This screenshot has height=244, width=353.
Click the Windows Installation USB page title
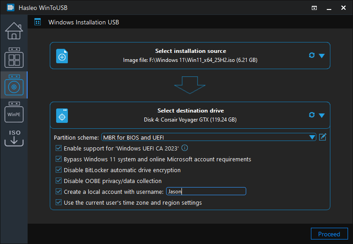coord(84,22)
